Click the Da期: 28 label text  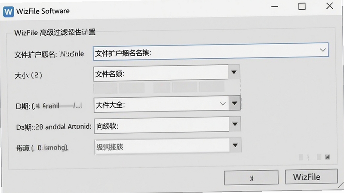pyautogui.click(x=53, y=127)
